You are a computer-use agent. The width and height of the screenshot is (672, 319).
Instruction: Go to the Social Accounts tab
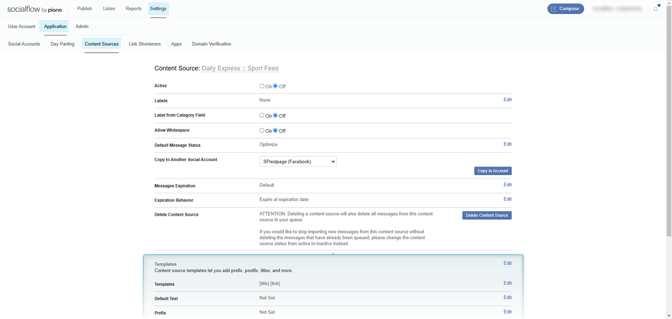pyautogui.click(x=24, y=44)
